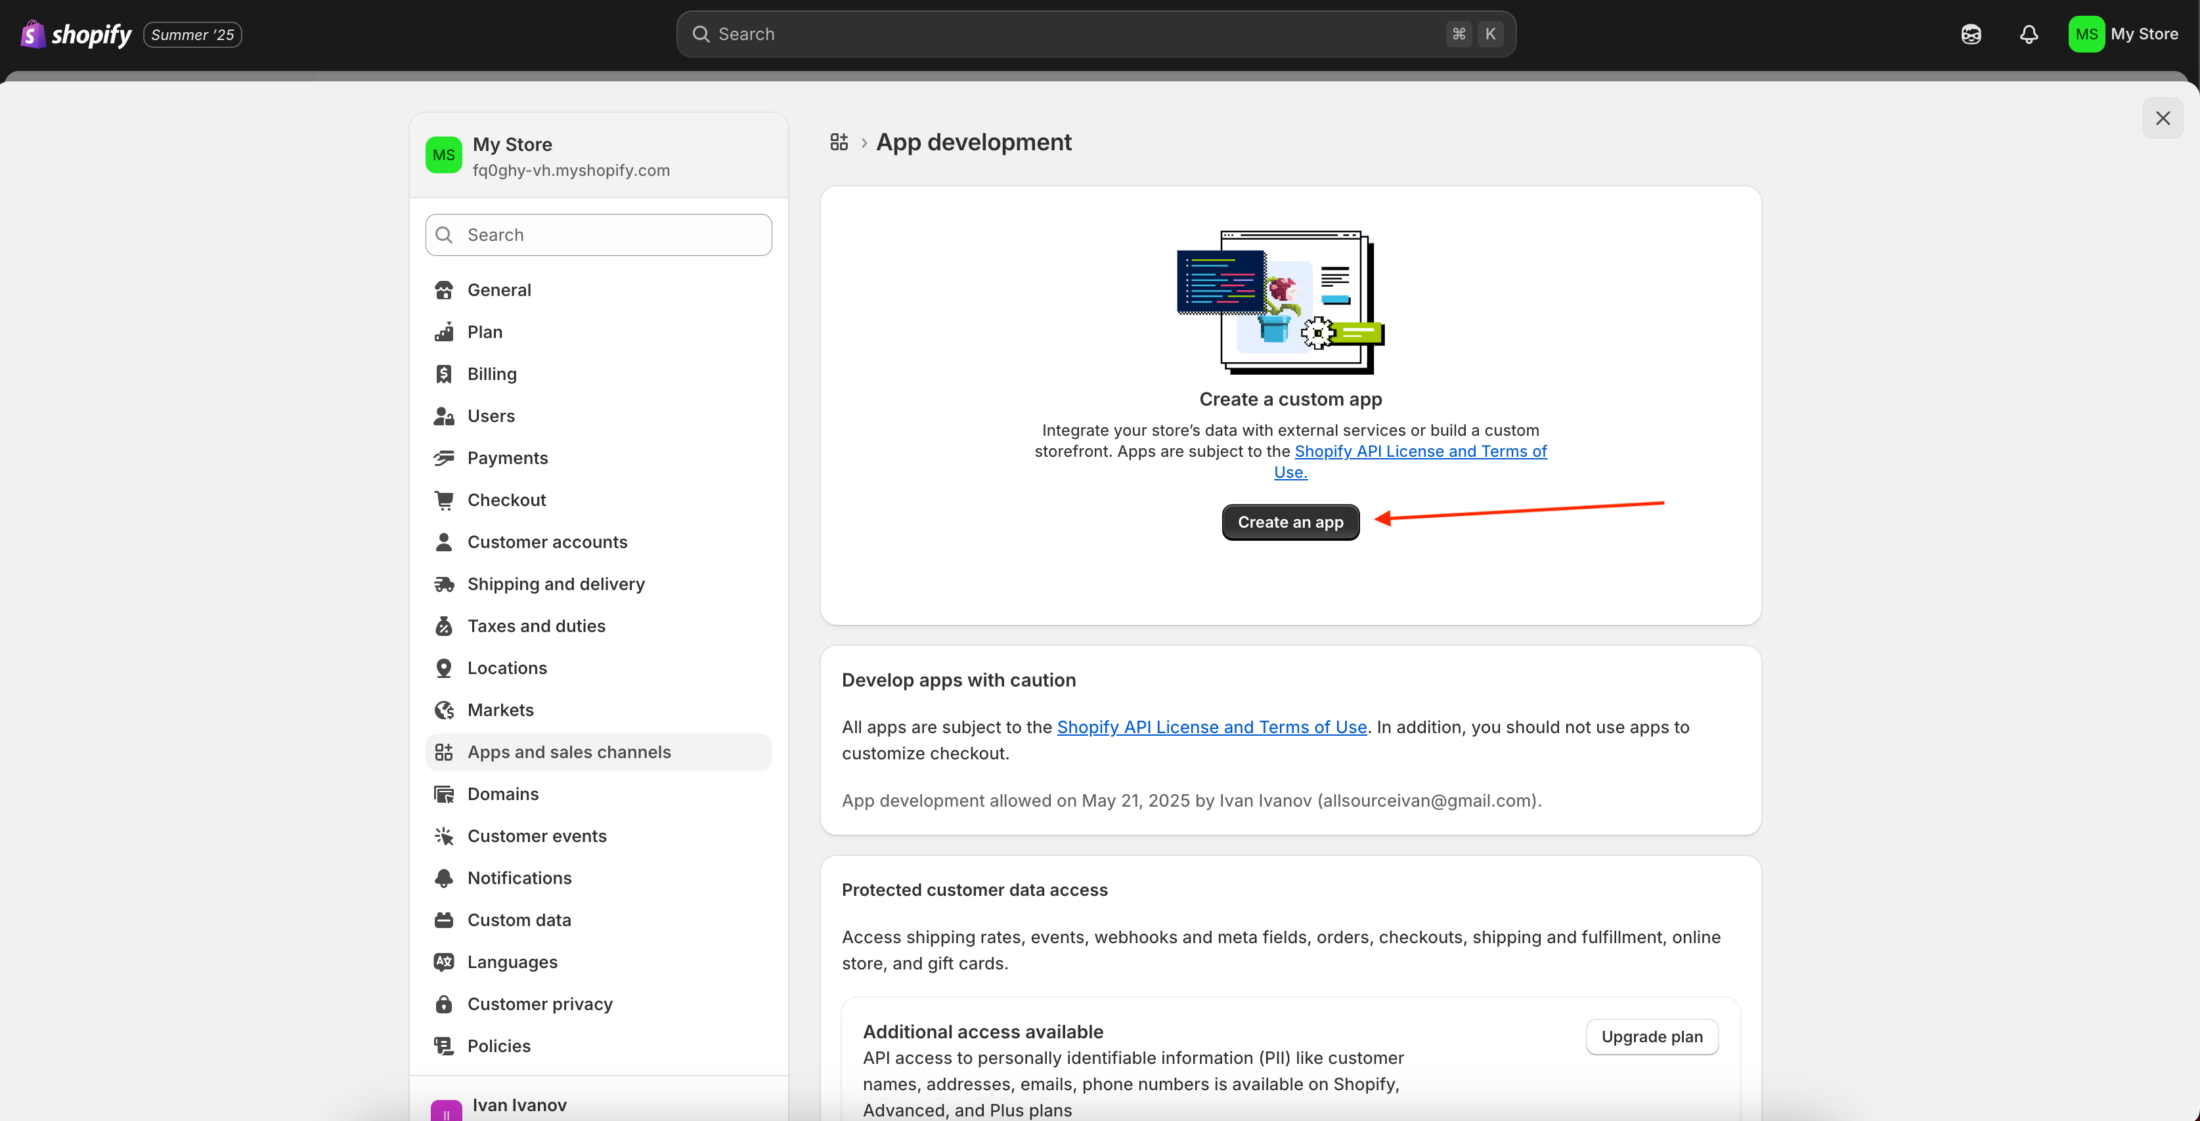Open Terms of Use link under caution
Image resolution: width=2200 pixels, height=1121 pixels.
click(x=1211, y=727)
